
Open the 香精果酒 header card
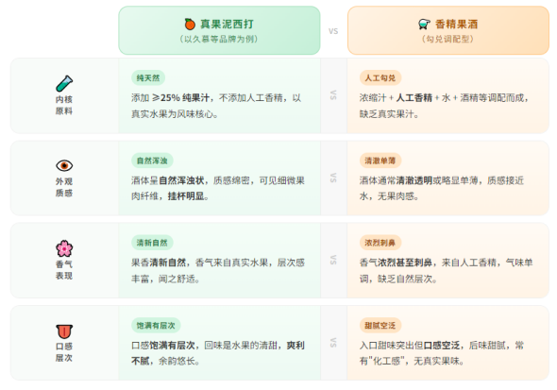tap(448, 30)
